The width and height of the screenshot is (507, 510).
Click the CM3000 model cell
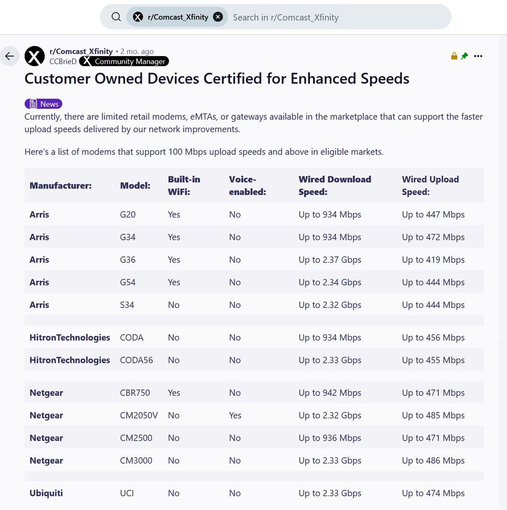[136, 460]
